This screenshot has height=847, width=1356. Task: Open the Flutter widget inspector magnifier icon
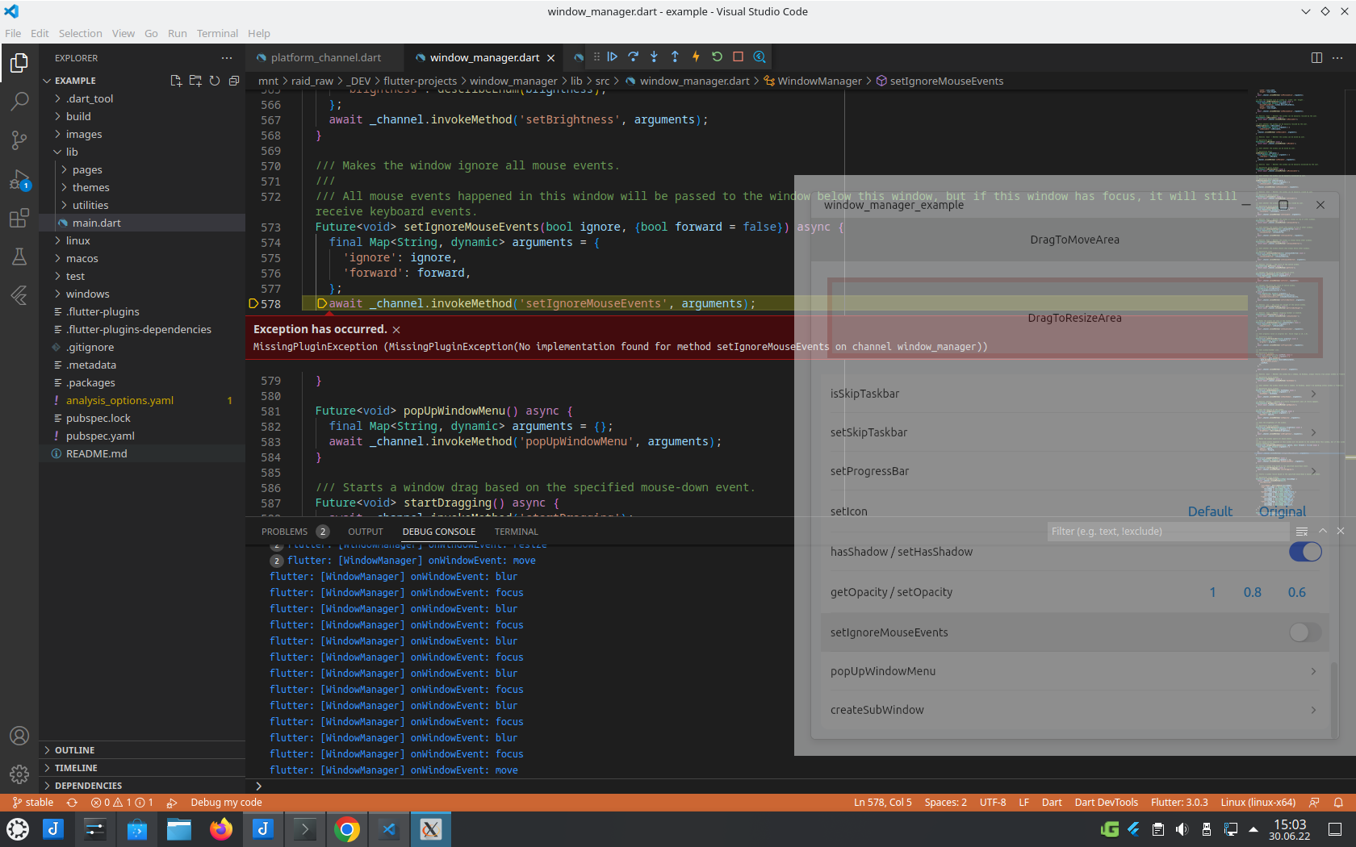(x=758, y=56)
